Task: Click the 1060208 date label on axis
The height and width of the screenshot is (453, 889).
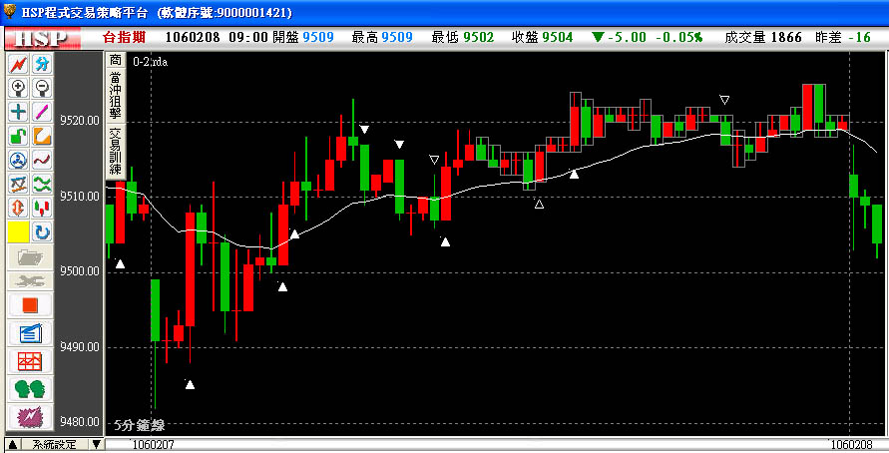Action: pyautogui.click(x=851, y=445)
